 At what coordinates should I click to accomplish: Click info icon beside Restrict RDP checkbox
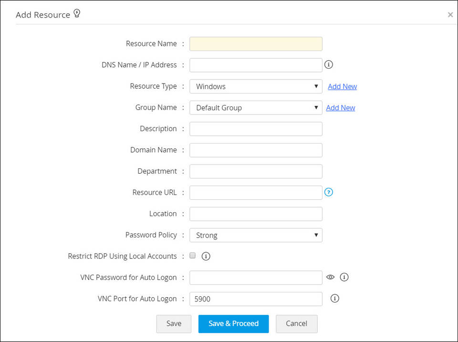tap(206, 256)
